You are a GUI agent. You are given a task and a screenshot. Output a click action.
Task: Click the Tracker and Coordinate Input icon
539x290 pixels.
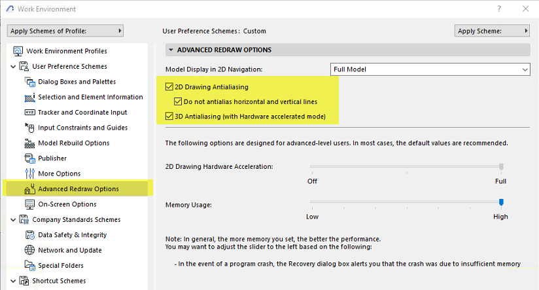coord(29,113)
